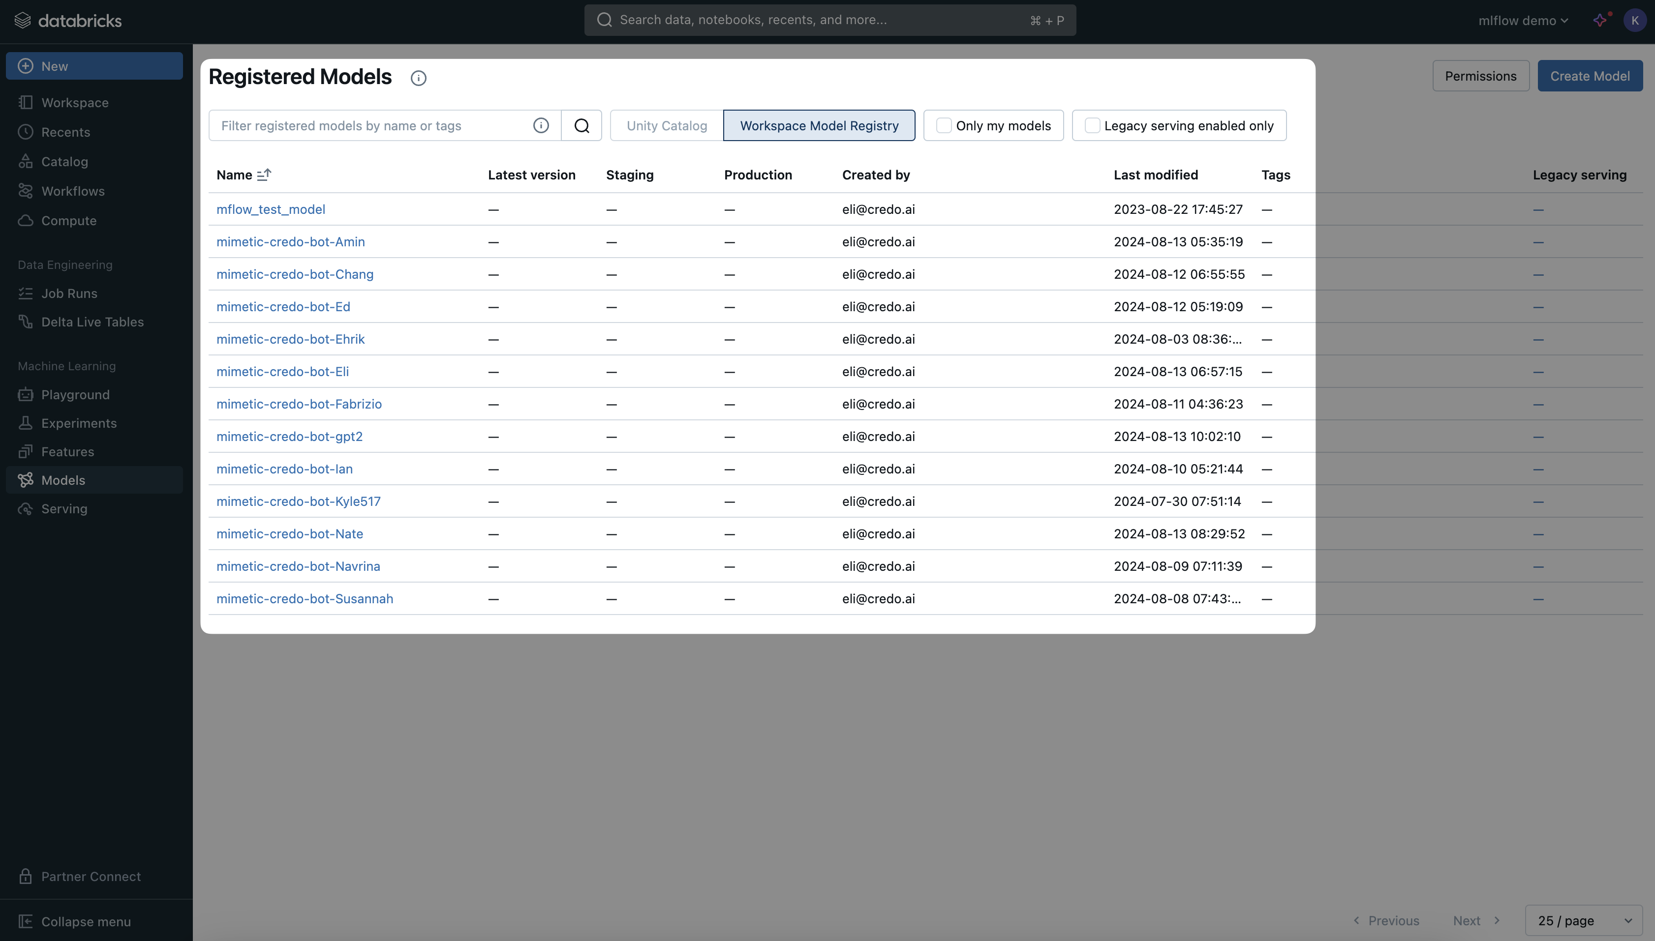The width and height of the screenshot is (1655, 941).
Task: Click the Legacy serving column header
Action: point(1579,175)
